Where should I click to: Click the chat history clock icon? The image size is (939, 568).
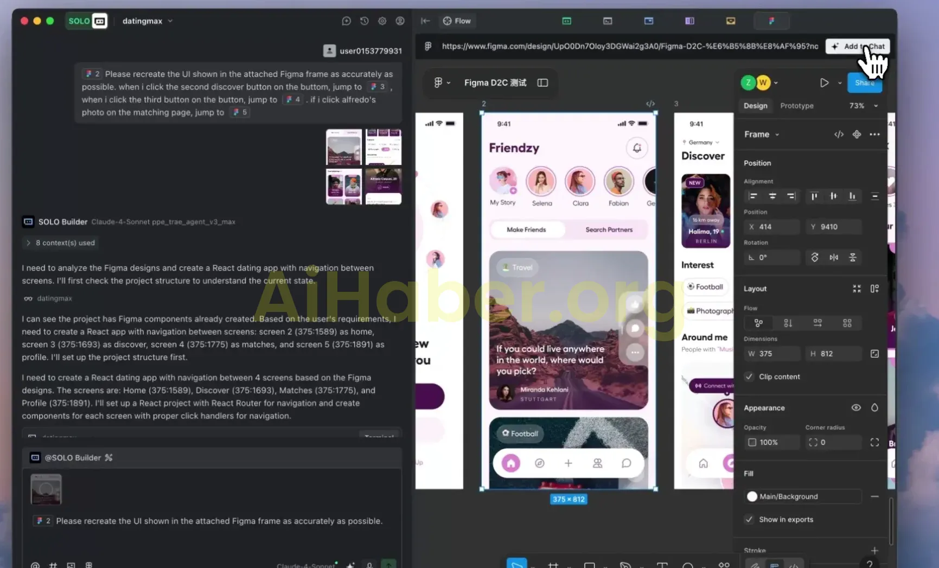point(365,21)
